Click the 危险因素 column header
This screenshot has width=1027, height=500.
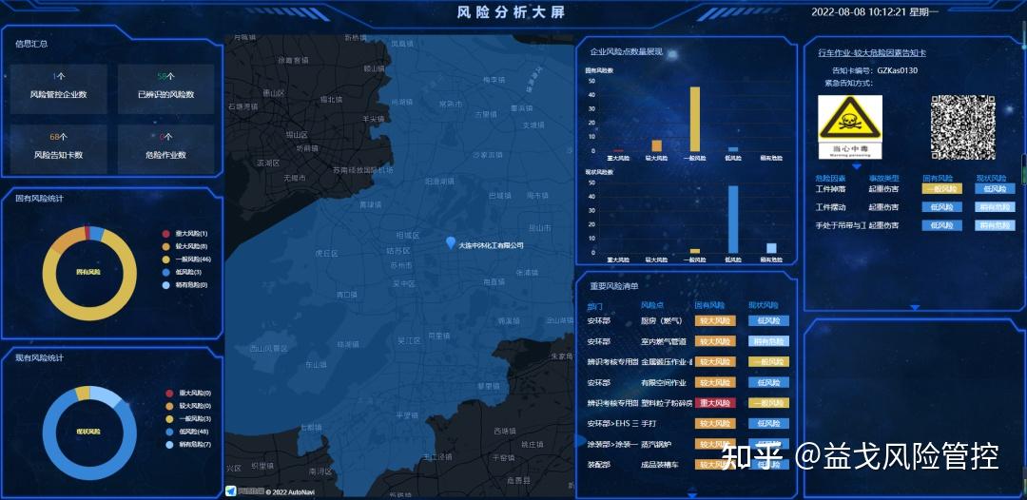point(830,178)
